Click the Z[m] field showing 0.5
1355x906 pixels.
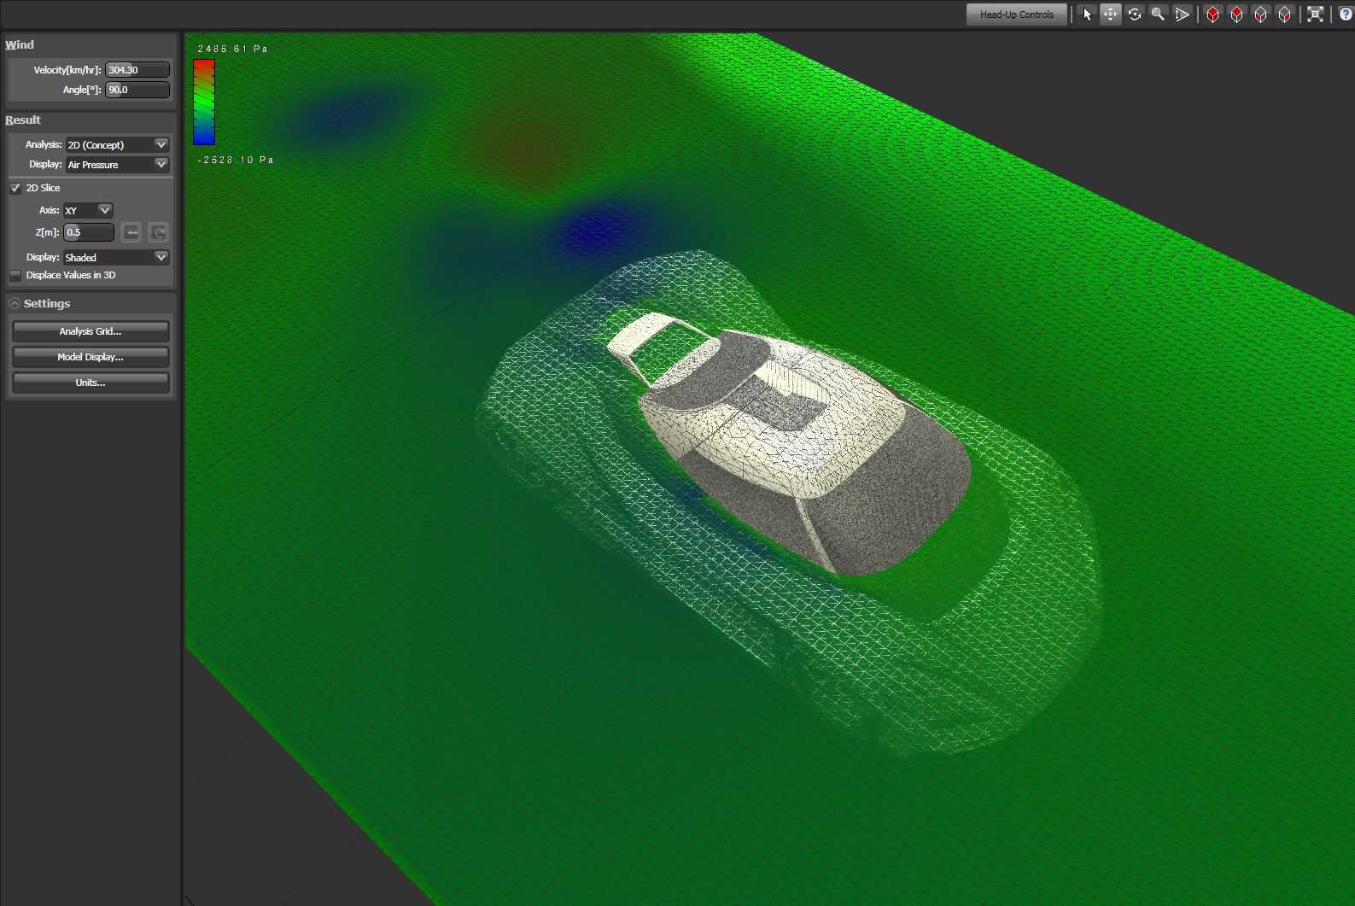pos(89,232)
